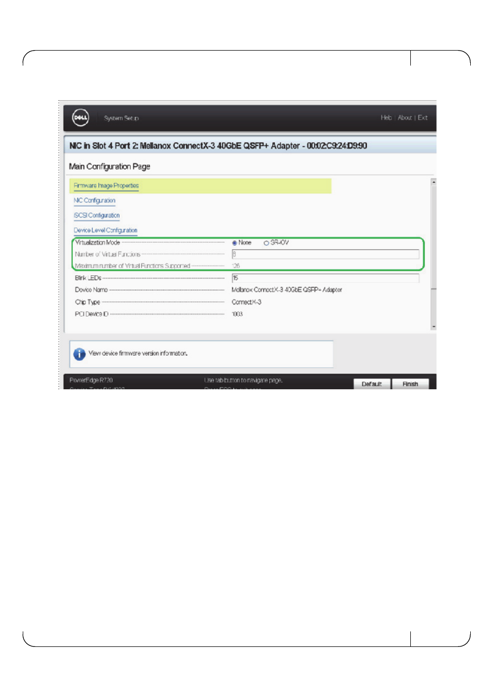Click the PCI Device ID label
This screenshot has height=697, width=493.
(91, 314)
